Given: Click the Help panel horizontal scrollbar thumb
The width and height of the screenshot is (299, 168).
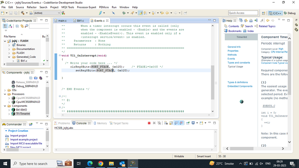Looking at the screenshot, I should 242,148.
